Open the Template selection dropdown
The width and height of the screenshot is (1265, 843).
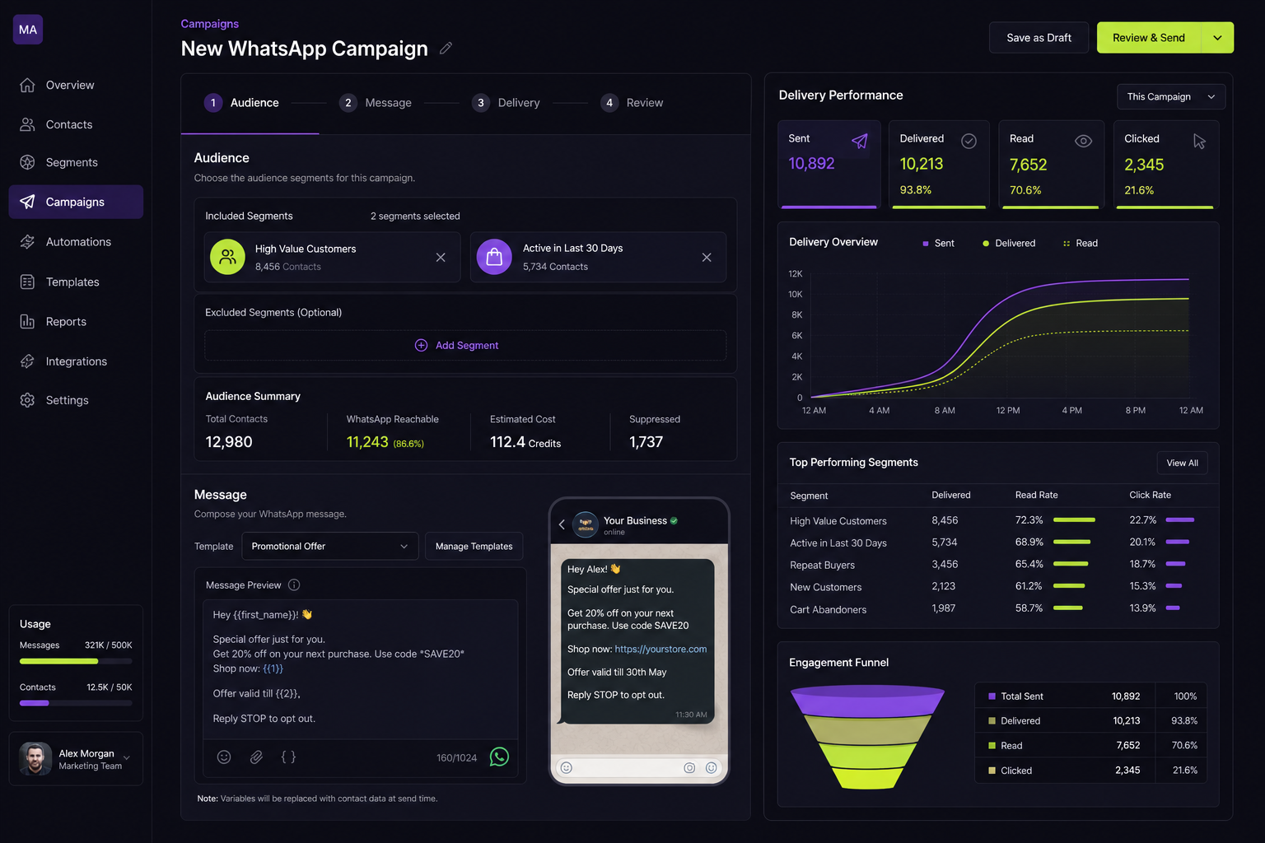[329, 546]
